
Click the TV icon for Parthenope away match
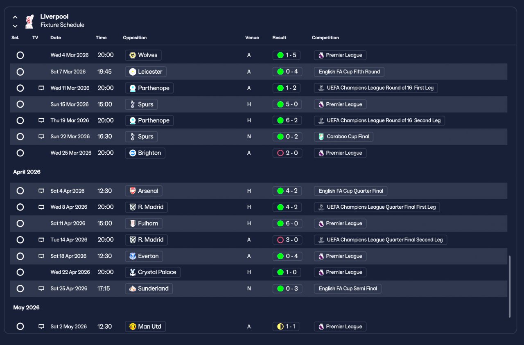pyautogui.click(x=41, y=88)
